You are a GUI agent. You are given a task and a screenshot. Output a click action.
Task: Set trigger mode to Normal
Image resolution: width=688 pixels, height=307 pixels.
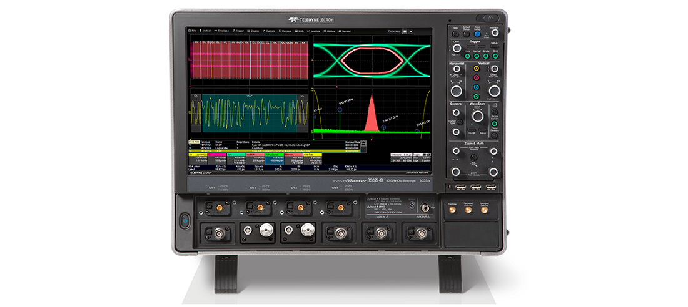coord(477,56)
